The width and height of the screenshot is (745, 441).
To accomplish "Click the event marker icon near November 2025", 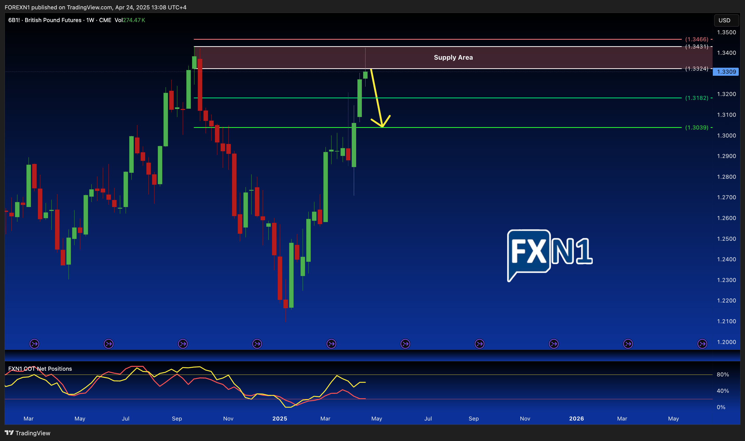I will tap(554, 344).
